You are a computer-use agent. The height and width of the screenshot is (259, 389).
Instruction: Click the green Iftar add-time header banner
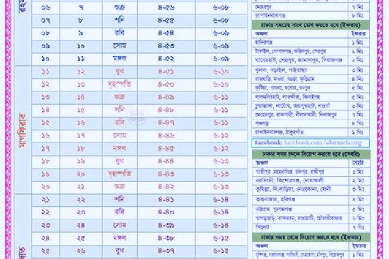click(311, 25)
